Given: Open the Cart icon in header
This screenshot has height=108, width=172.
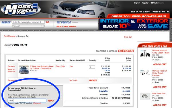Looking at the screenshot, I should [x=151, y=3].
